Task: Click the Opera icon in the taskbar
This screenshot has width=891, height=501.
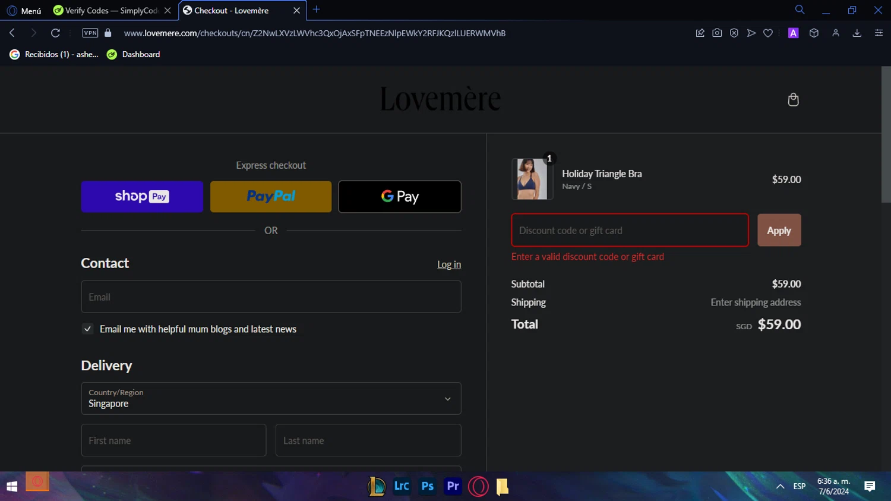Action: click(x=478, y=486)
